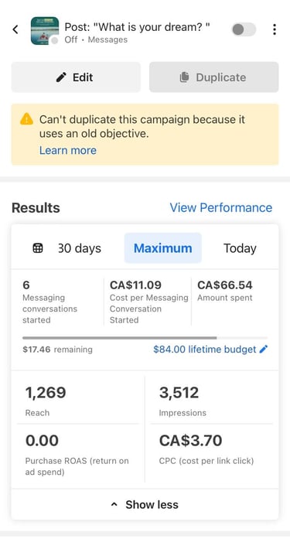This screenshot has height=539, width=290.
Task: Tap the yellow warning triangle icon
Action: (26, 119)
